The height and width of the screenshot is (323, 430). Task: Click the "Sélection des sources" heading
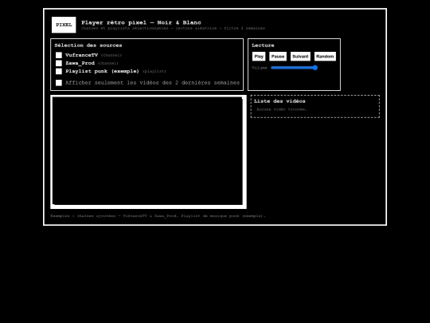tap(88, 45)
